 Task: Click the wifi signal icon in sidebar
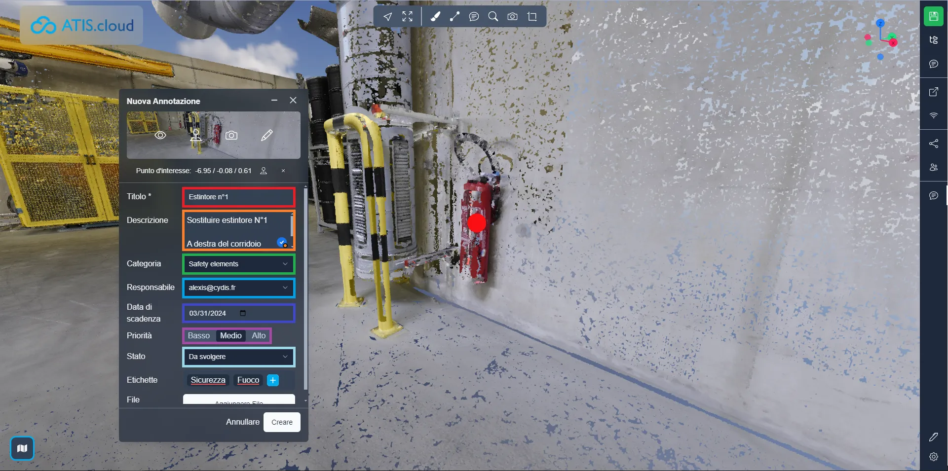[933, 115]
